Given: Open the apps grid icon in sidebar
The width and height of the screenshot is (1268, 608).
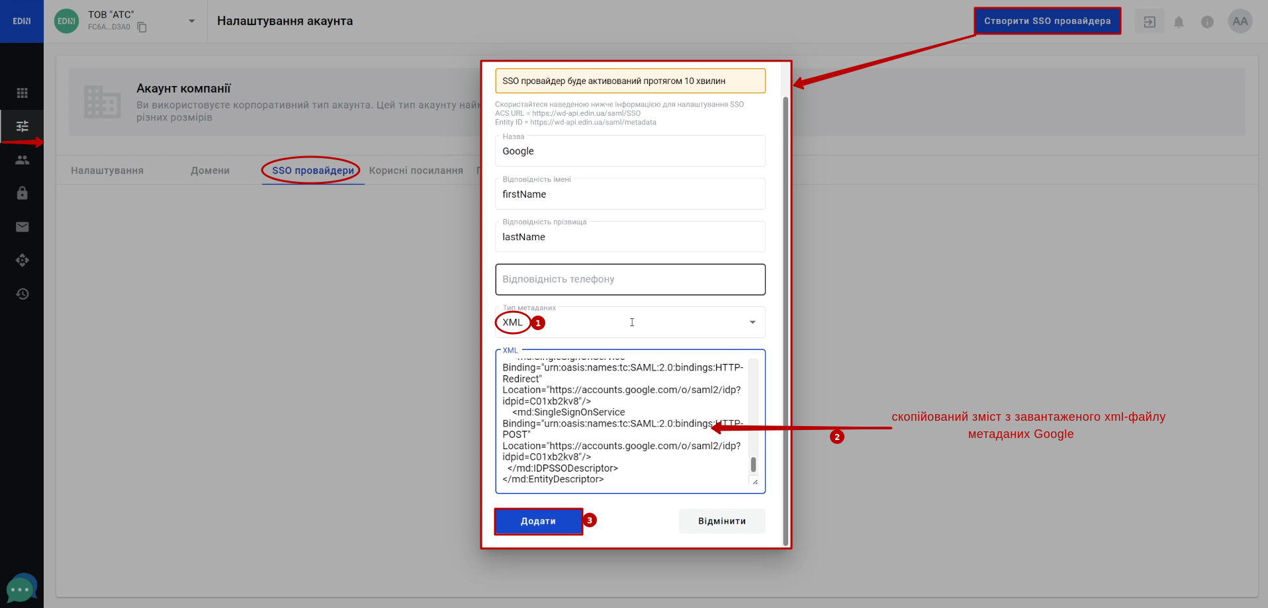Looking at the screenshot, I should [22, 93].
